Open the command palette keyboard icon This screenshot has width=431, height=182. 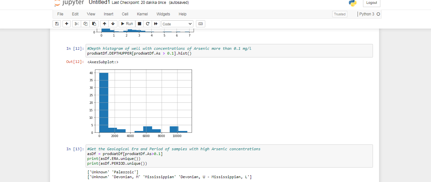[200, 24]
